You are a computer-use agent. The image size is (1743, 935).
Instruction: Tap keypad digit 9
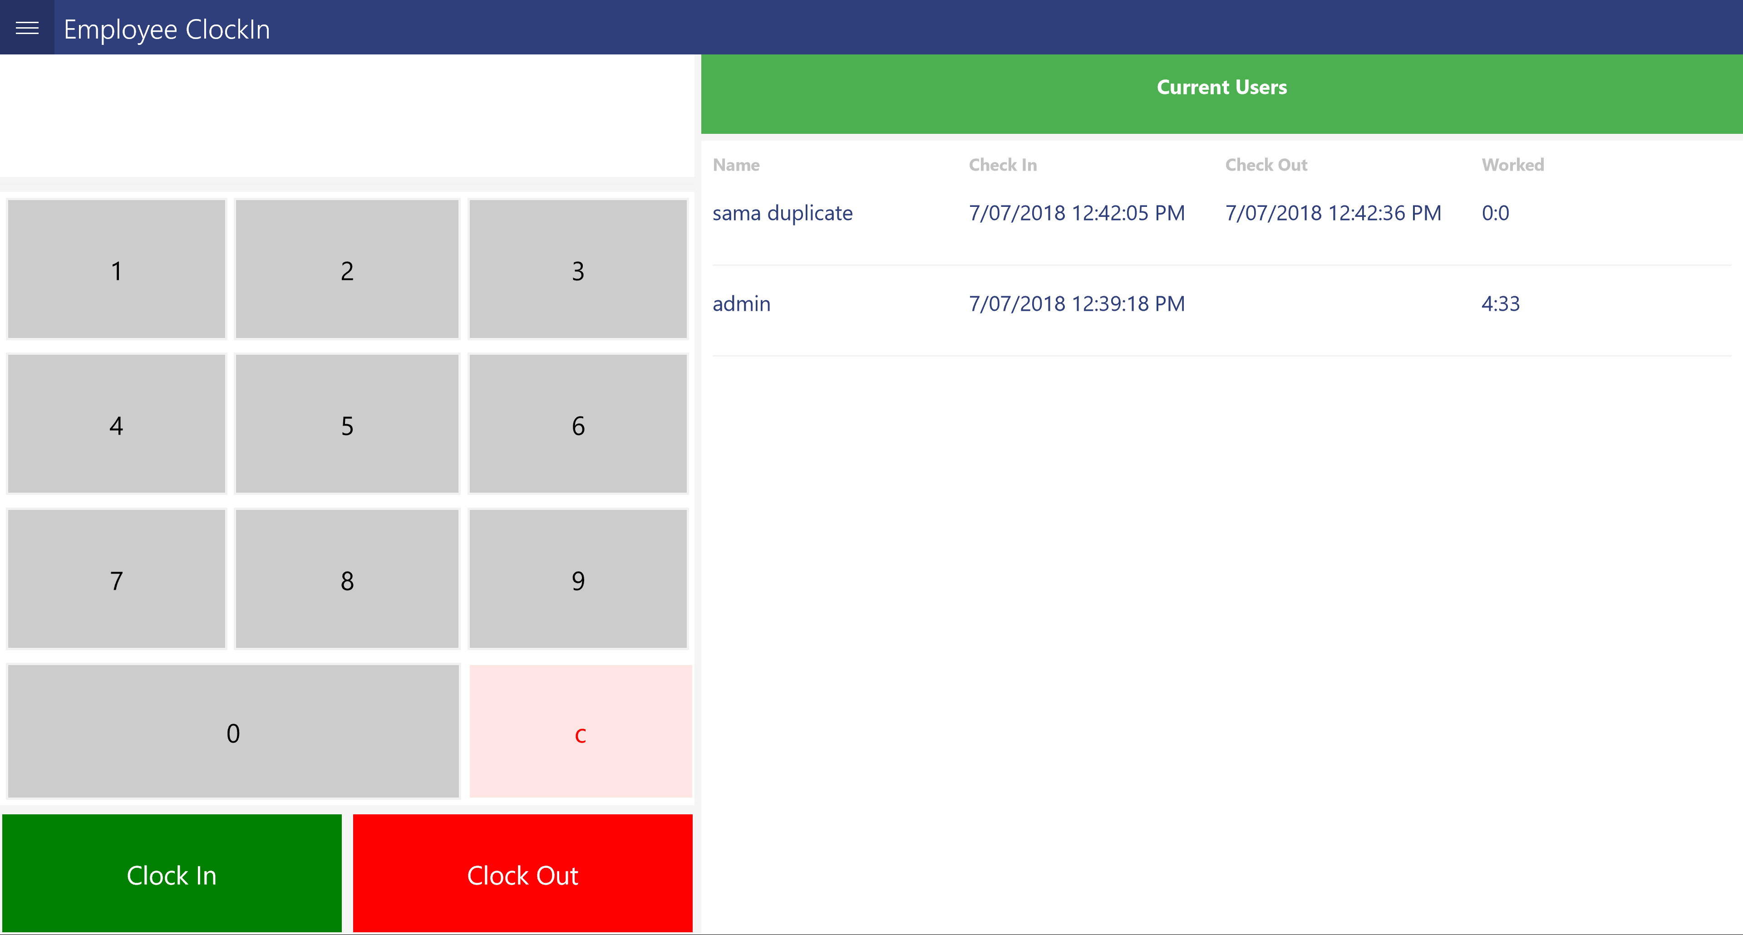[x=578, y=579]
